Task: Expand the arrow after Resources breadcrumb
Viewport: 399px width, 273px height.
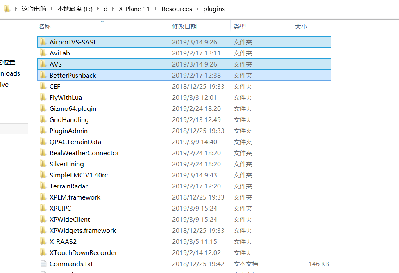Action: [x=198, y=9]
